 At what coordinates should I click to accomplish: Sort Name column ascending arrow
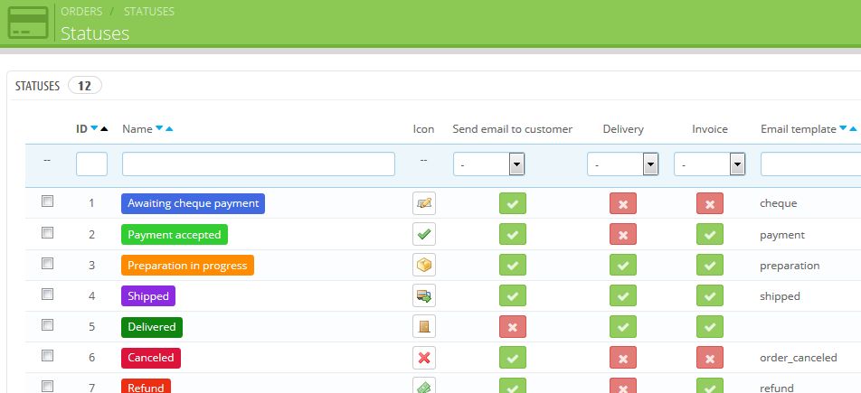click(169, 129)
